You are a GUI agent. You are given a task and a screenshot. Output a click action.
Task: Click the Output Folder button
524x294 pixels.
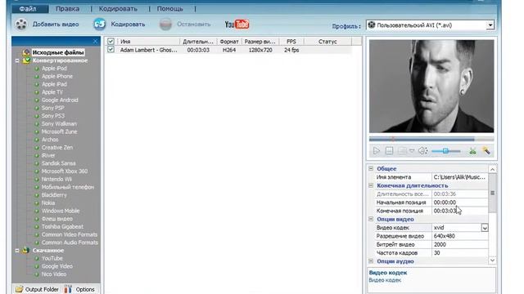37,289
